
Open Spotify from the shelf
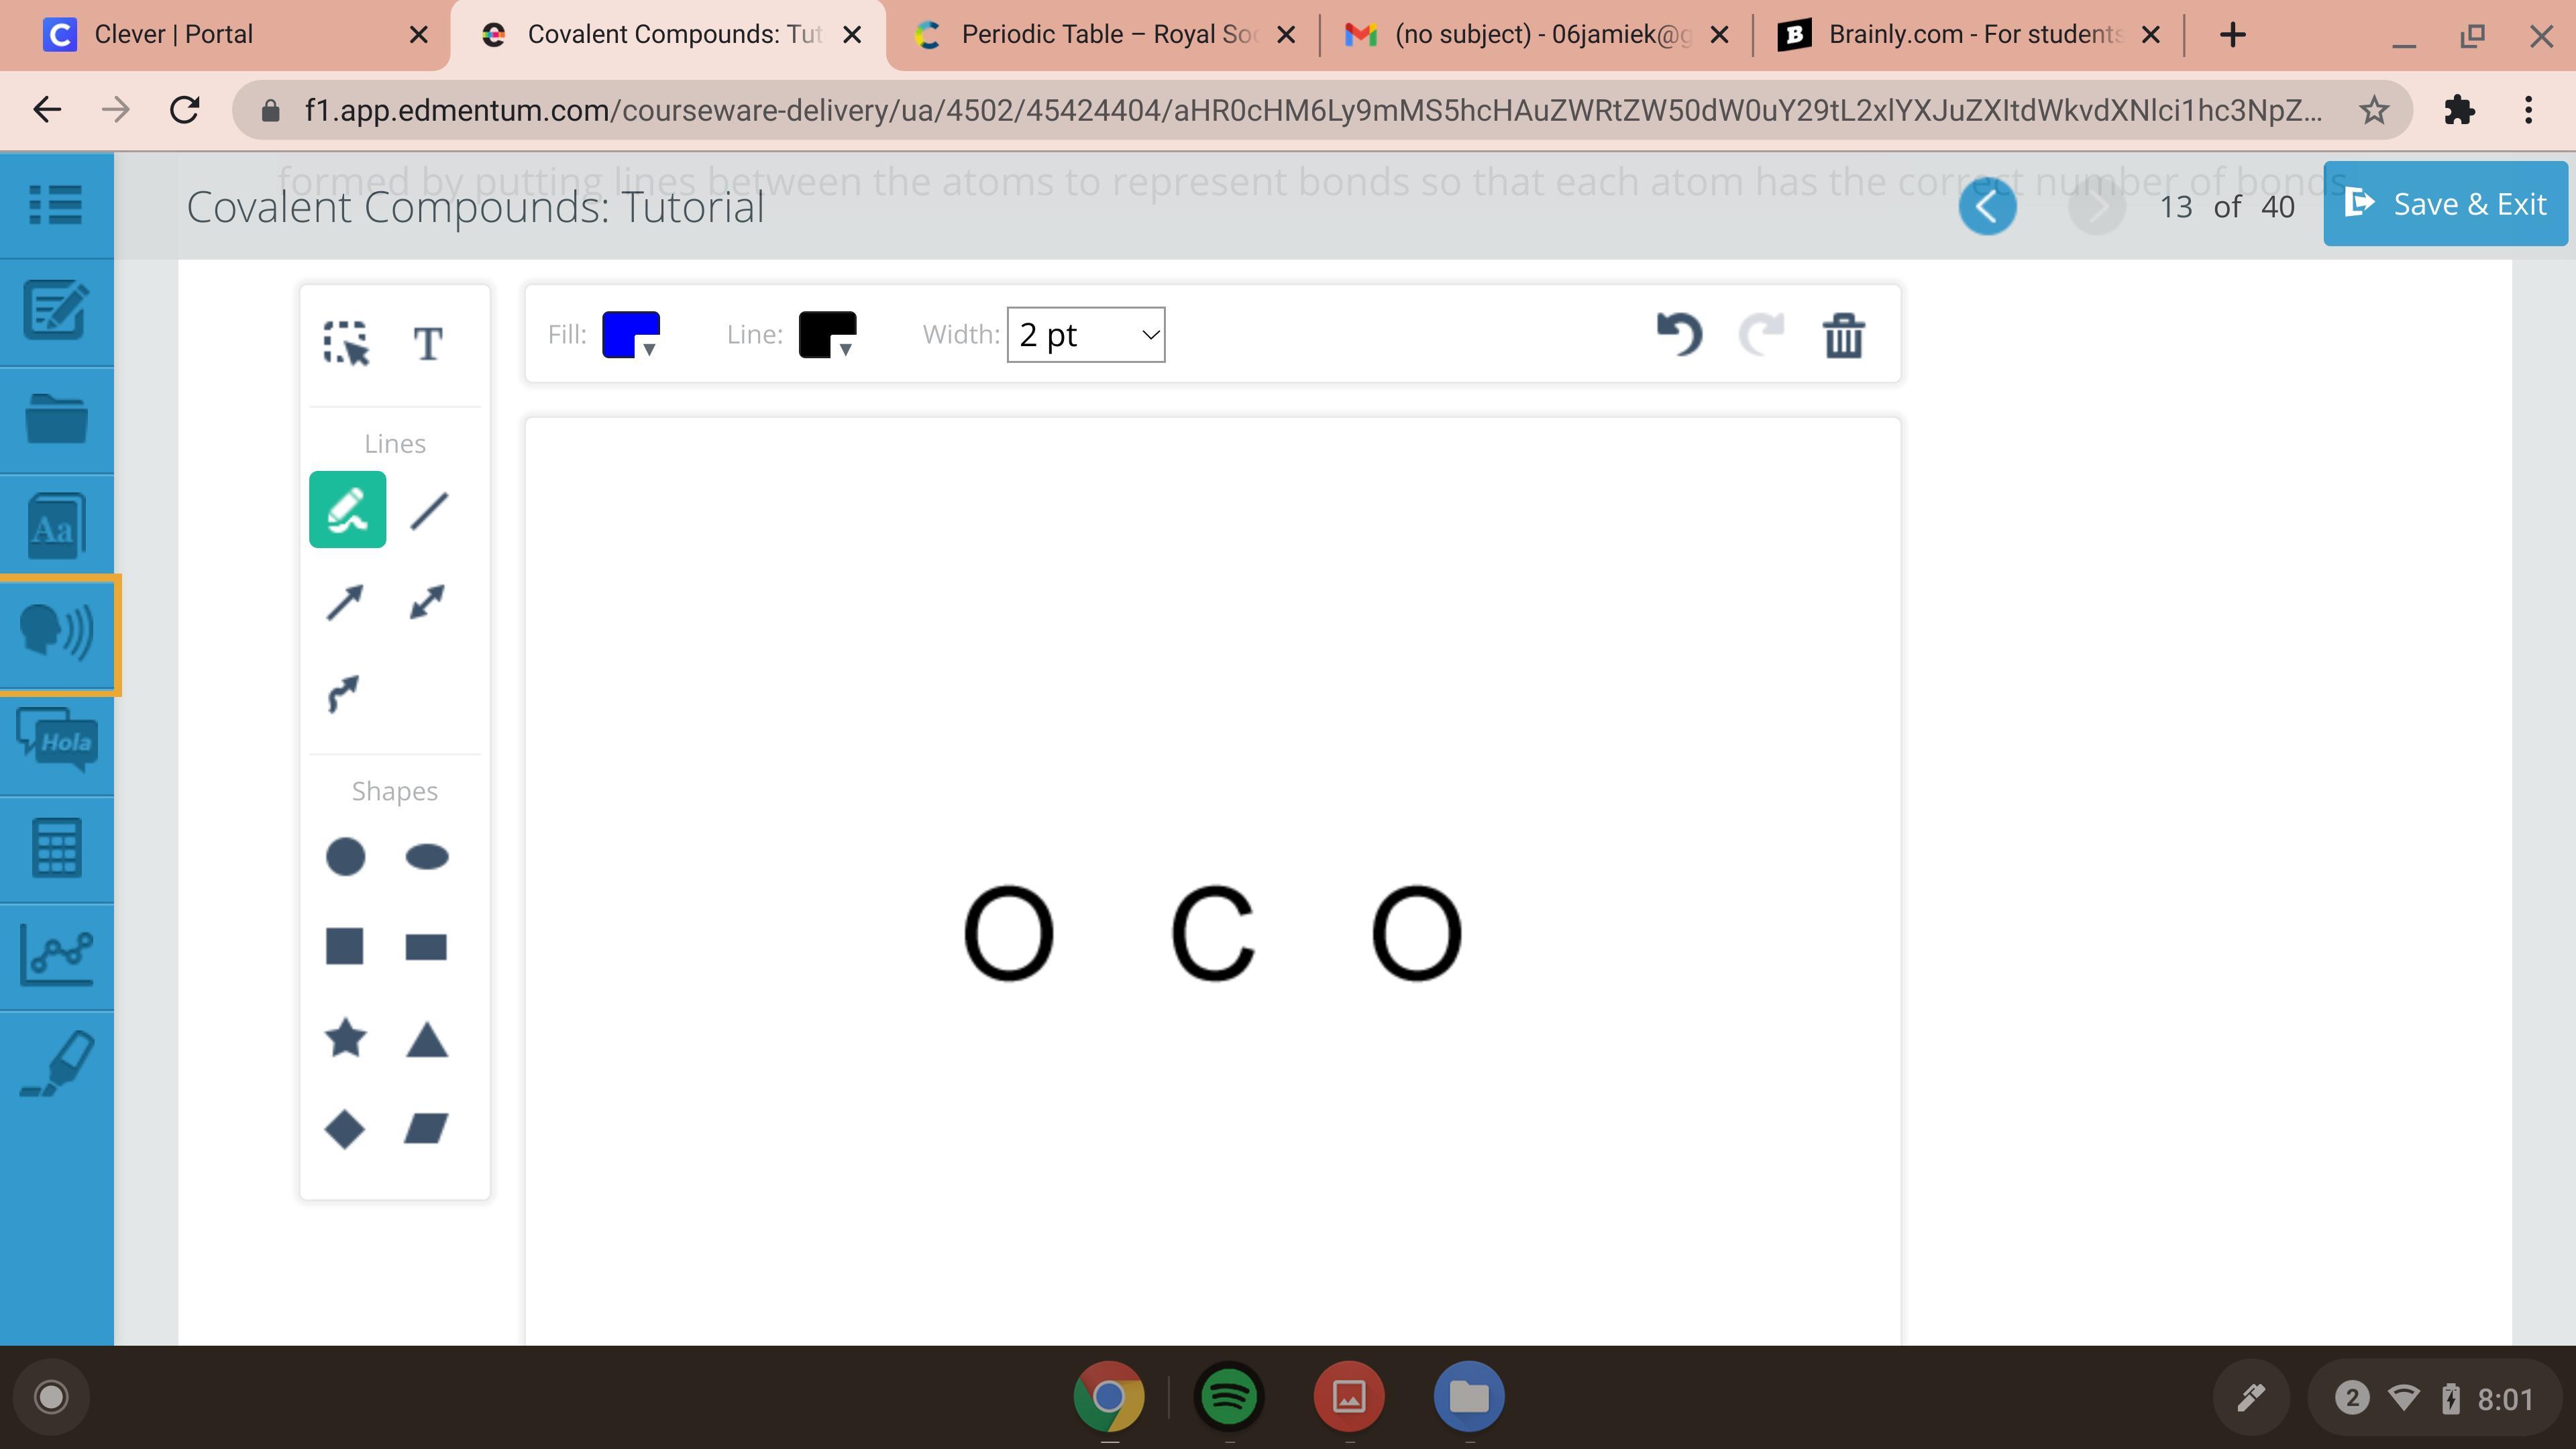(x=1229, y=1396)
